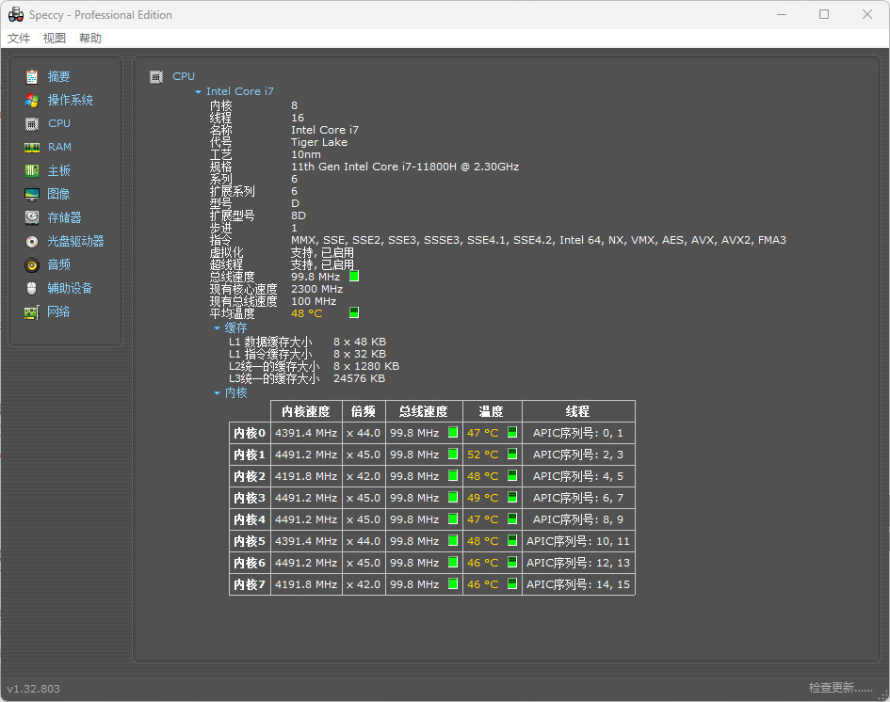The width and height of the screenshot is (890, 702).
Task: Collapse the Intel Core i7 tree node
Action: point(198,92)
